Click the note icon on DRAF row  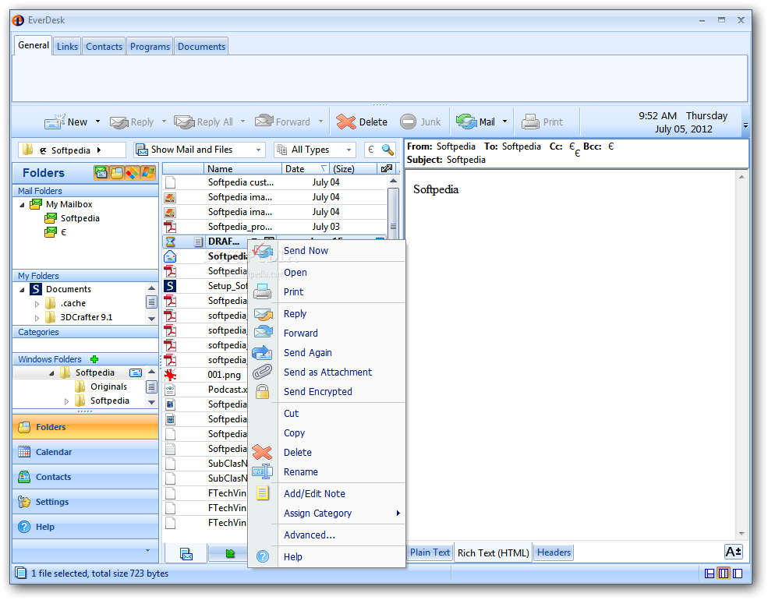[x=198, y=242]
